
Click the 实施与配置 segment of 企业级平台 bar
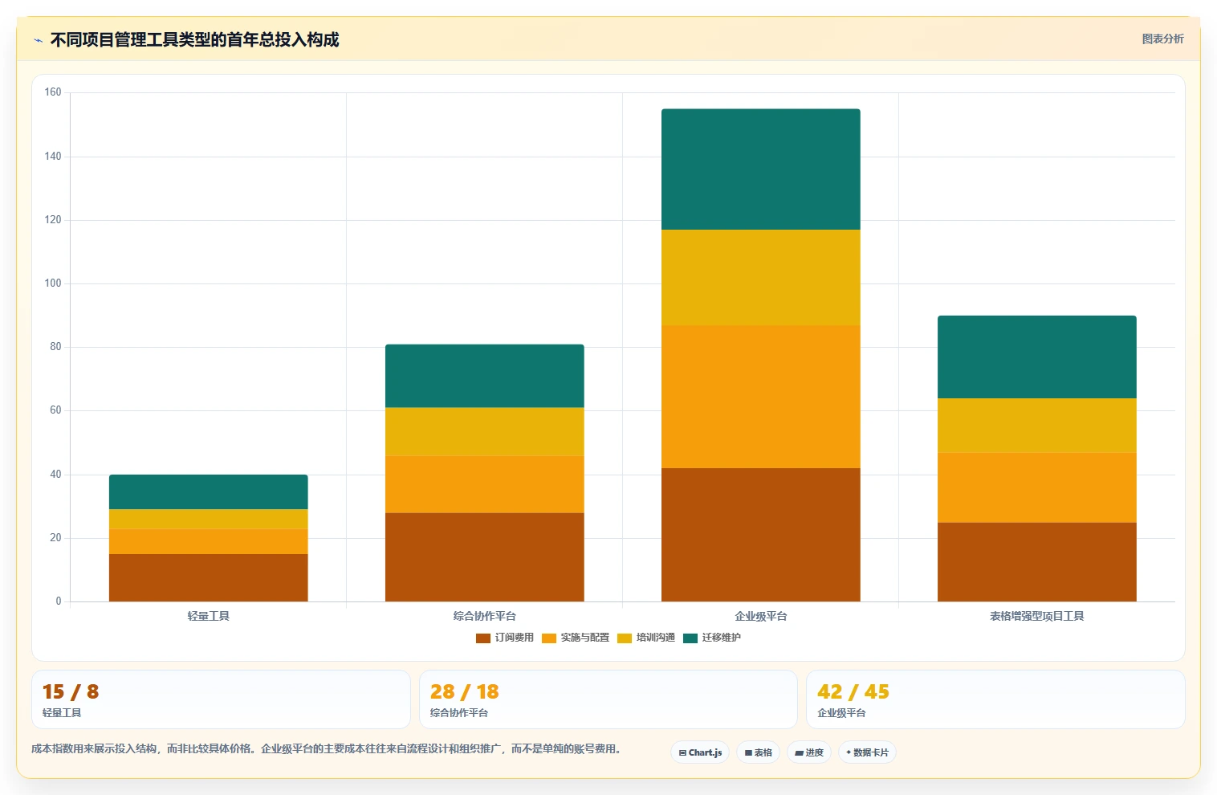[761, 397]
